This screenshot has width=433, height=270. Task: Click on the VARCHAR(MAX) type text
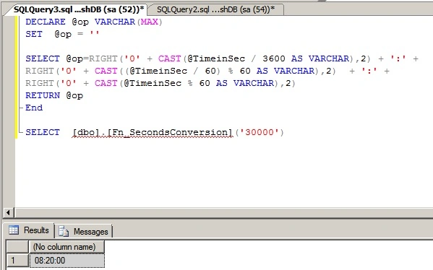(x=129, y=22)
